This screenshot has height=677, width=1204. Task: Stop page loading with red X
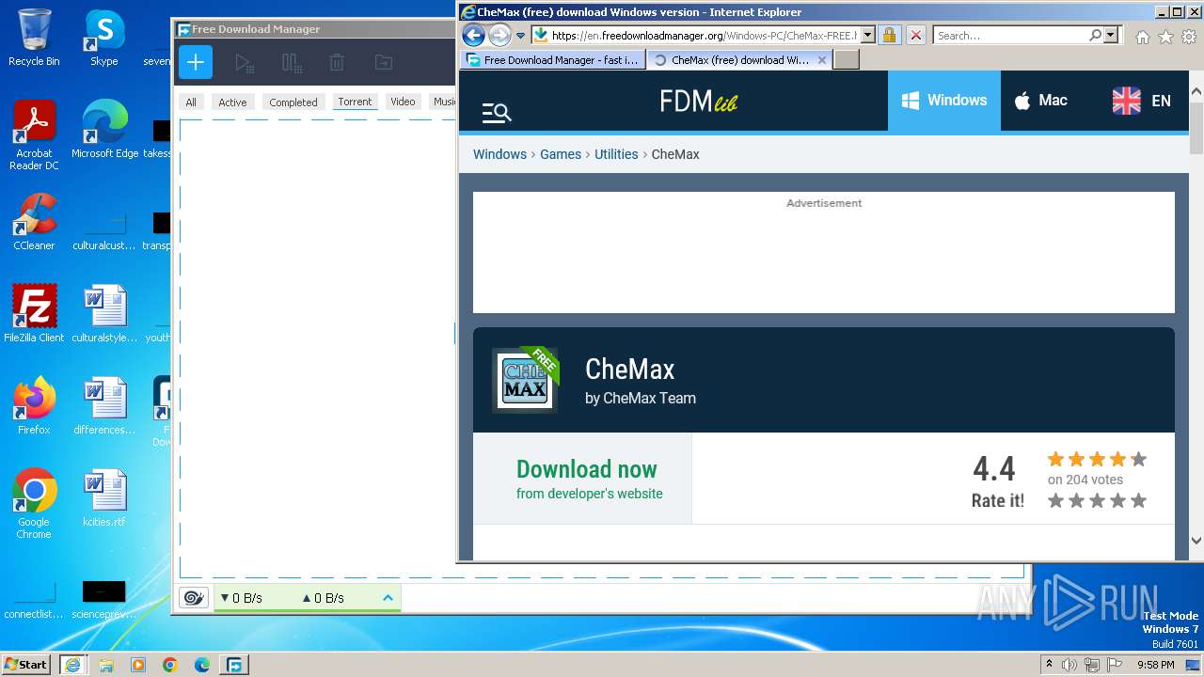tap(915, 36)
